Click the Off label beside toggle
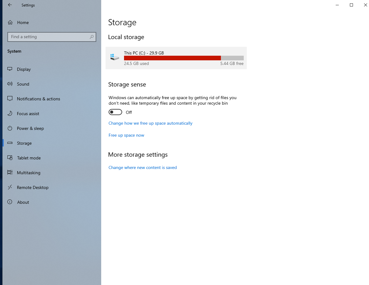Viewport: 369px width, 285px height. click(129, 112)
